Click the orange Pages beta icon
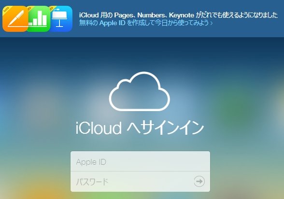 pyautogui.click(x=15, y=19)
